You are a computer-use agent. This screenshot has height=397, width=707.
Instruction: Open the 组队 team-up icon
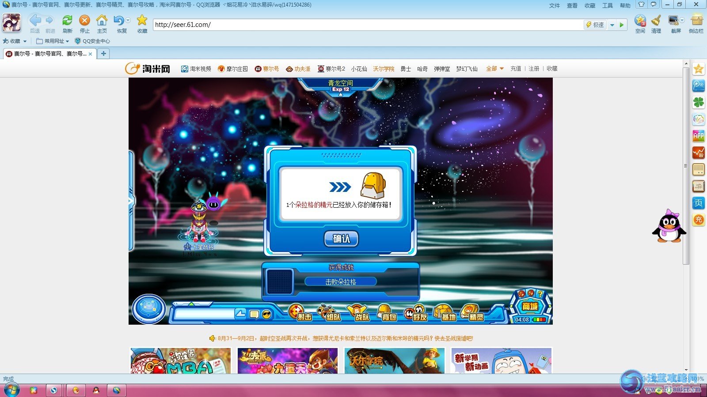coord(329,312)
